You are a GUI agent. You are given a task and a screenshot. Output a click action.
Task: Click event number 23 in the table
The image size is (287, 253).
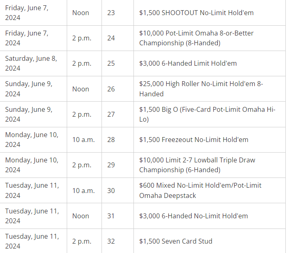click(111, 13)
